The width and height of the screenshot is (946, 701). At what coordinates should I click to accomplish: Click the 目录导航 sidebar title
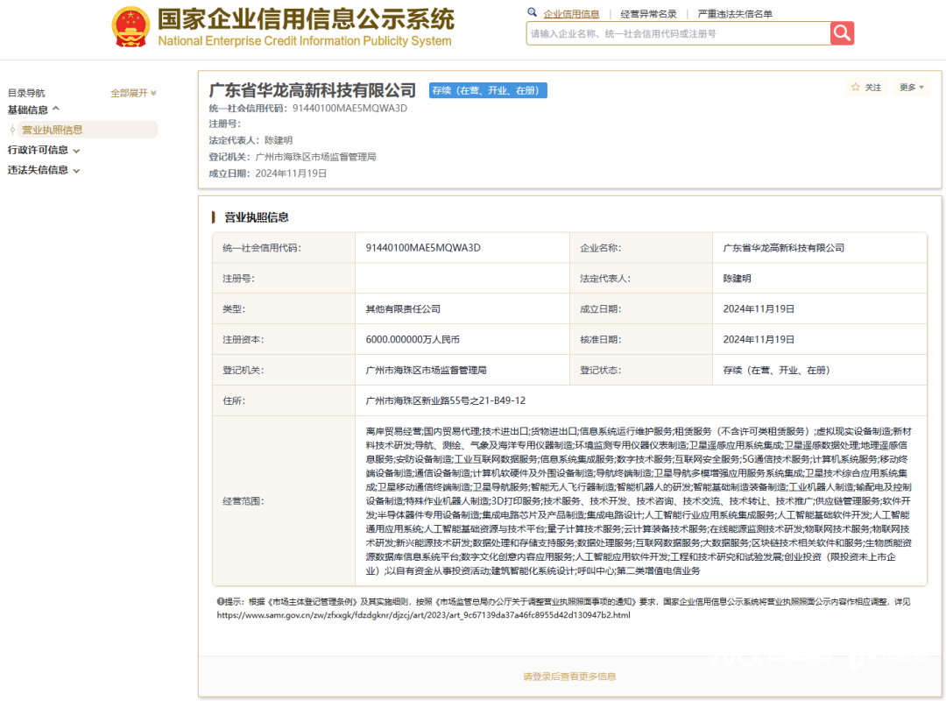pyautogui.click(x=26, y=93)
